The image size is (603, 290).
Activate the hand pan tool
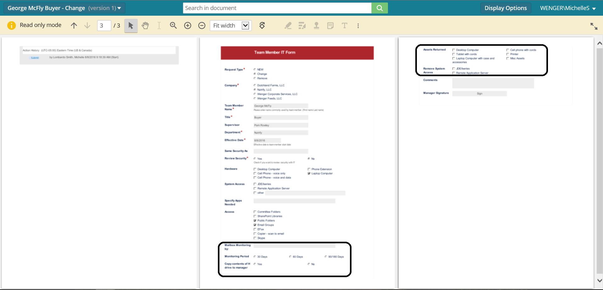pyautogui.click(x=145, y=26)
